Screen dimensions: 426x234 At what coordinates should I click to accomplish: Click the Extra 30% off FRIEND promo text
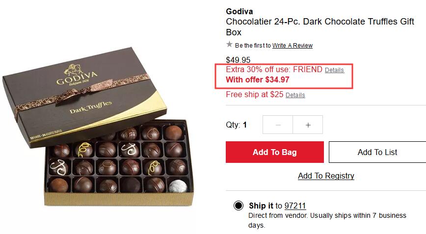274,70
